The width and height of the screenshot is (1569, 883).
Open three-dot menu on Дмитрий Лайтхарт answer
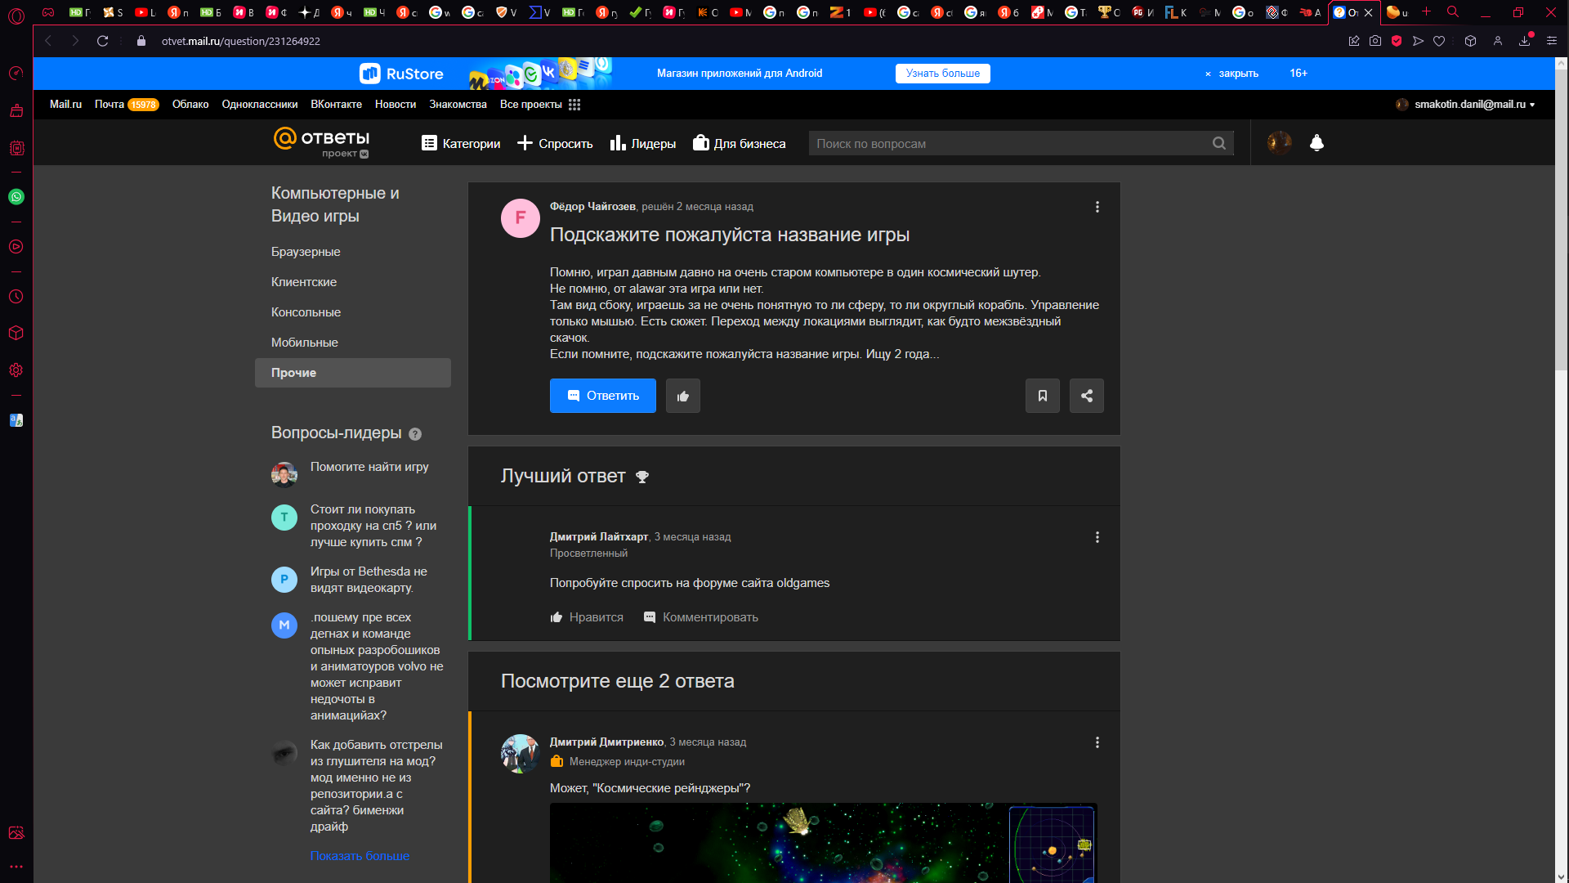(x=1097, y=537)
